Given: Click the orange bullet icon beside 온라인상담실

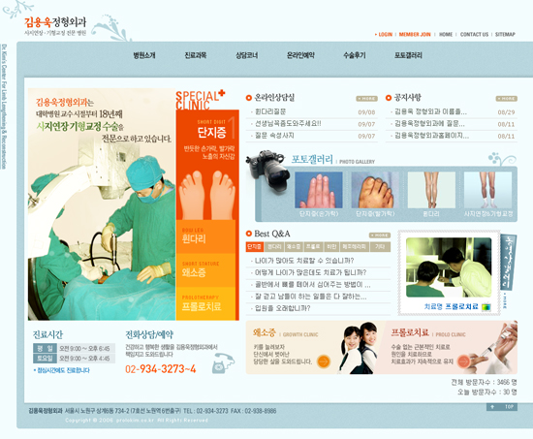Looking at the screenshot, I should click(249, 98).
